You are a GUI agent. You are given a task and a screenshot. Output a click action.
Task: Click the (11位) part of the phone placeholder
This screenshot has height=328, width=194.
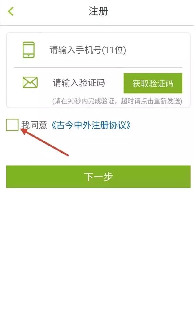[114, 50]
